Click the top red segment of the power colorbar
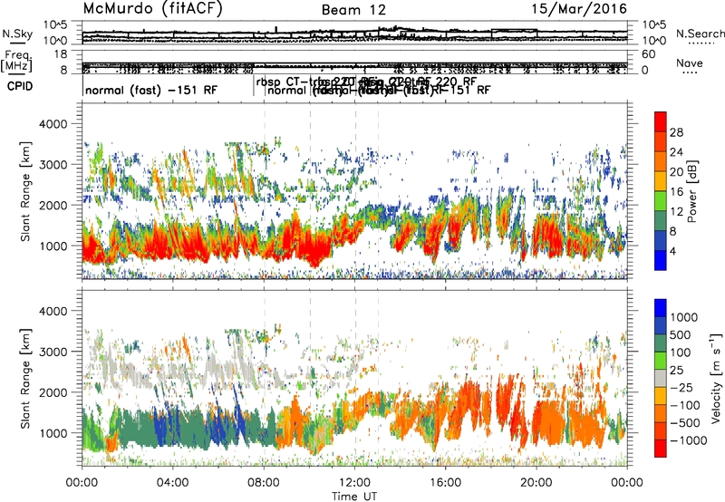Screen dimensions: 725x502 click(x=661, y=121)
